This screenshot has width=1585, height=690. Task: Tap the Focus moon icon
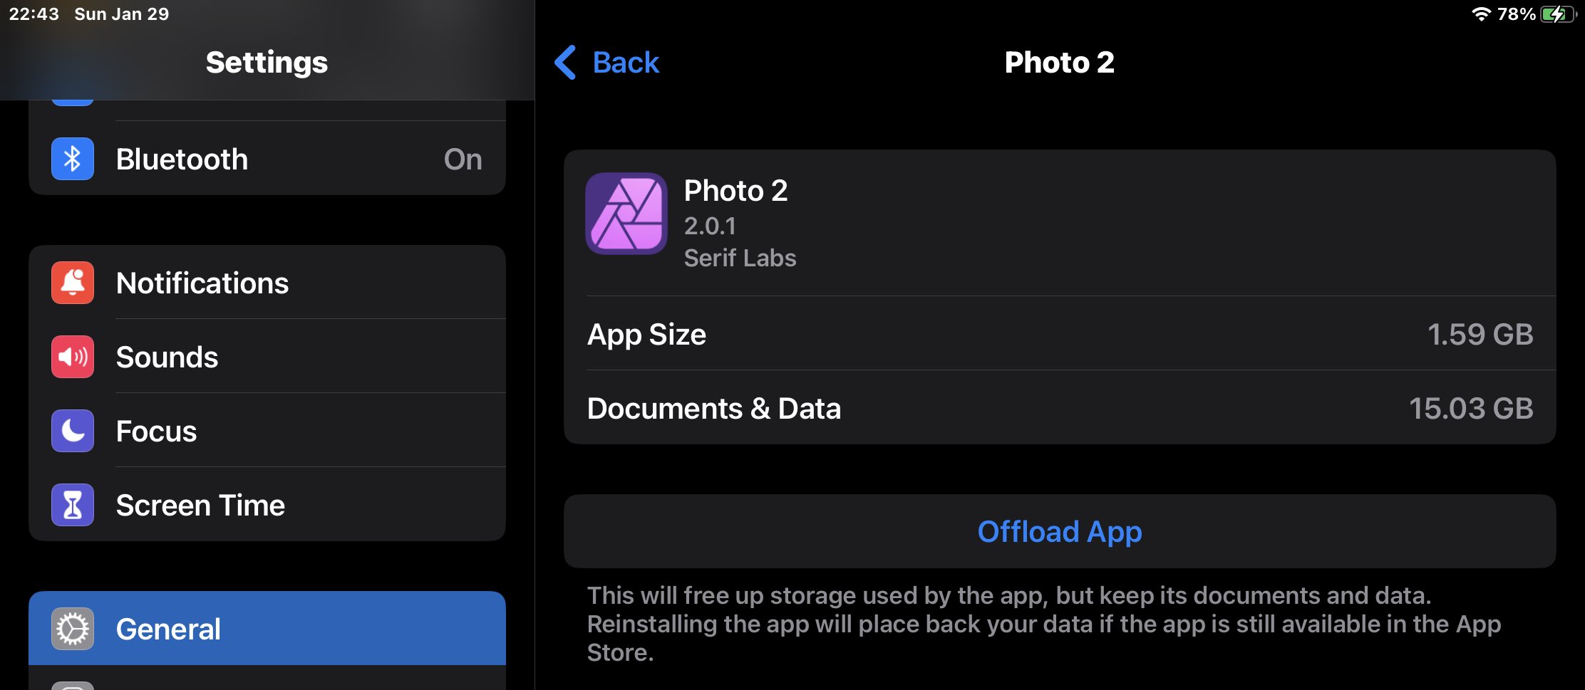(73, 431)
